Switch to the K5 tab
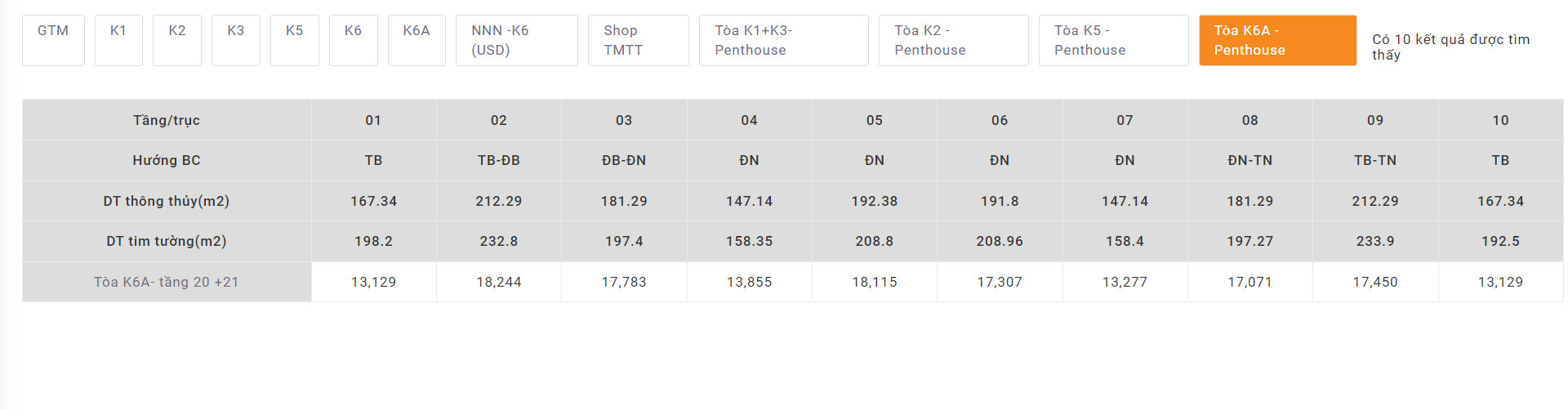The image size is (1568, 410). [x=295, y=40]
